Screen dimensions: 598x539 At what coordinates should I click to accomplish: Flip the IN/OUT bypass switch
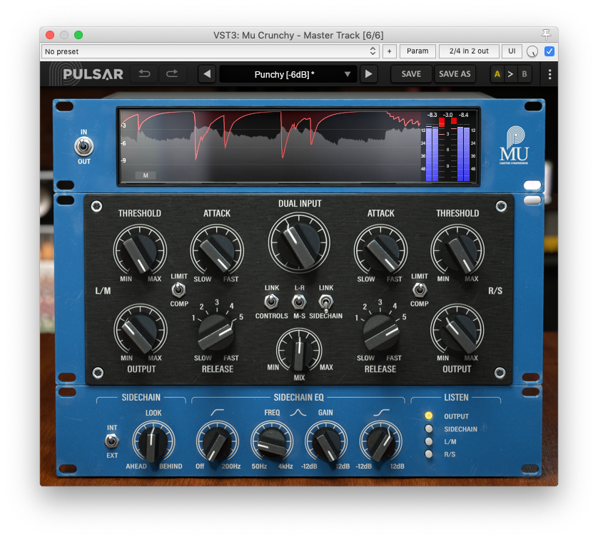click(x=83, y=147)
